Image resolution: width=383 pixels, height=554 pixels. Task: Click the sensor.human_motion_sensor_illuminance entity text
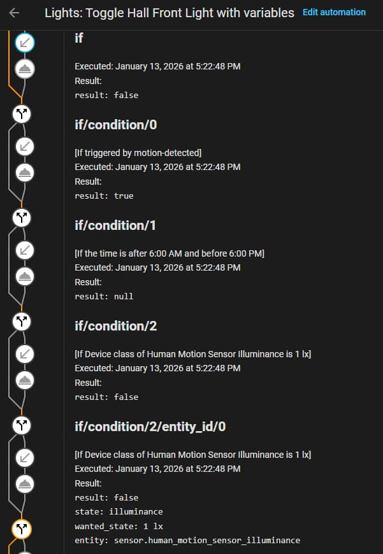(x=206, y=540)
